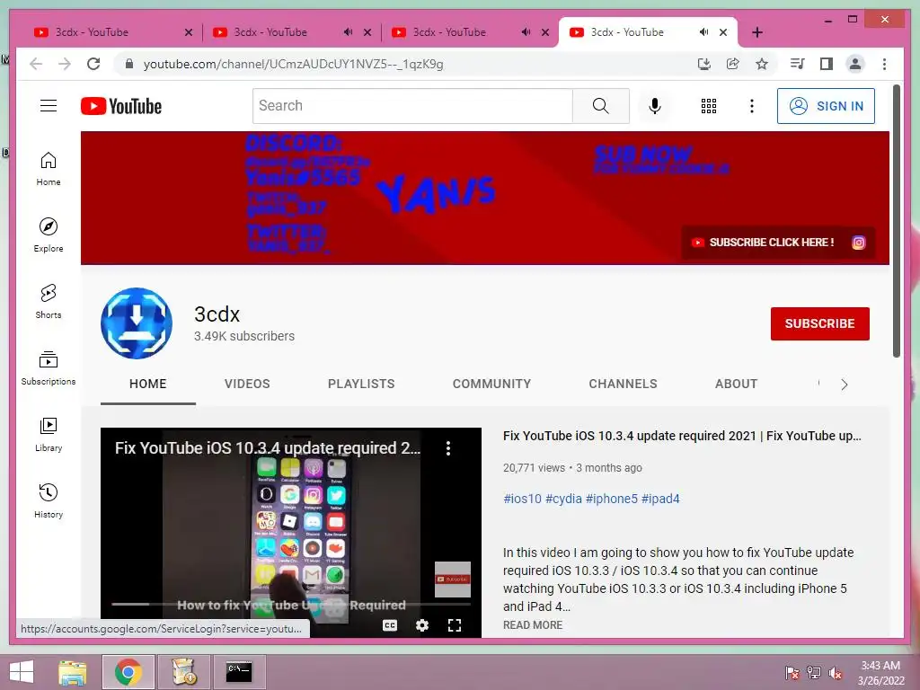The width and height of the screenshot is (920, 690).
Task: Click the share page icon in address bar
Action: [x=733, y=64]
